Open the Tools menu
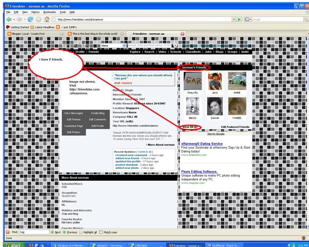 click(63, 12)
